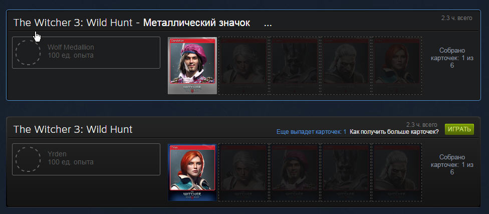Viewport: 489px width, 214px height.
Task: Select the dimmed Eredin slot in regular badge row
Action: (346, 172)
